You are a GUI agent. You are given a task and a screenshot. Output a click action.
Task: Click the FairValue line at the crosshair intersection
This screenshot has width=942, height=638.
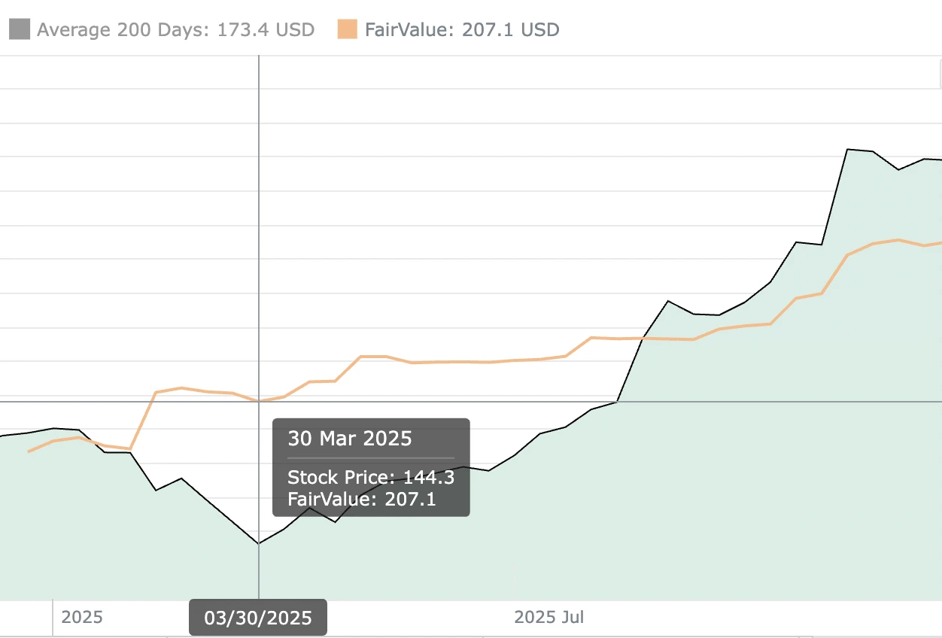point(259,401)
